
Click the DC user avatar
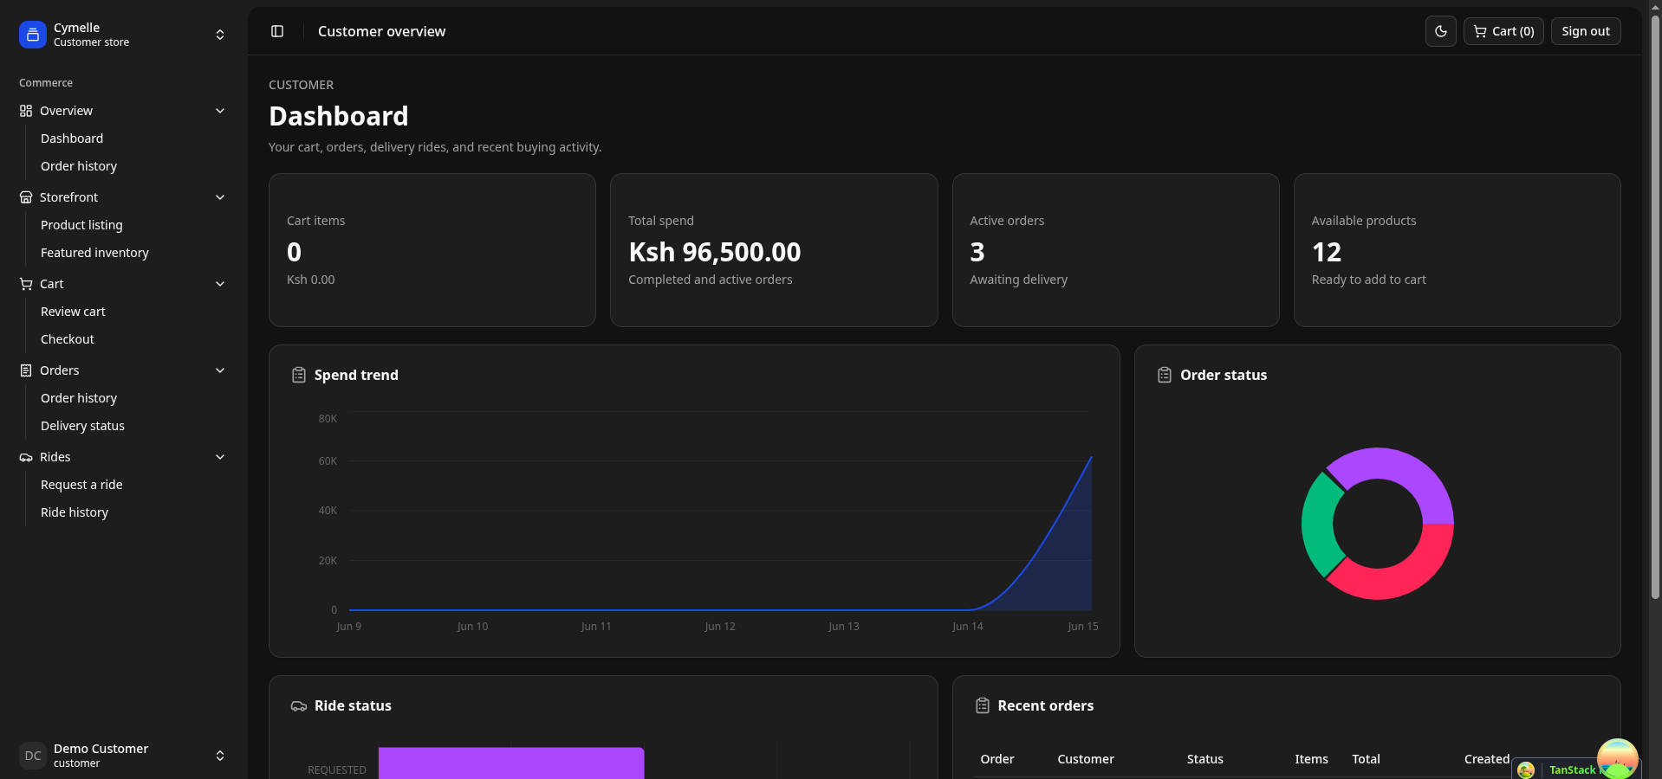tap(33, 756)
